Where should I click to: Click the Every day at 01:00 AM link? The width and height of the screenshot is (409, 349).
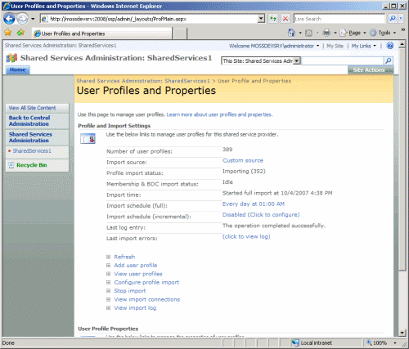pyautogui.click(x=254, y=204)
